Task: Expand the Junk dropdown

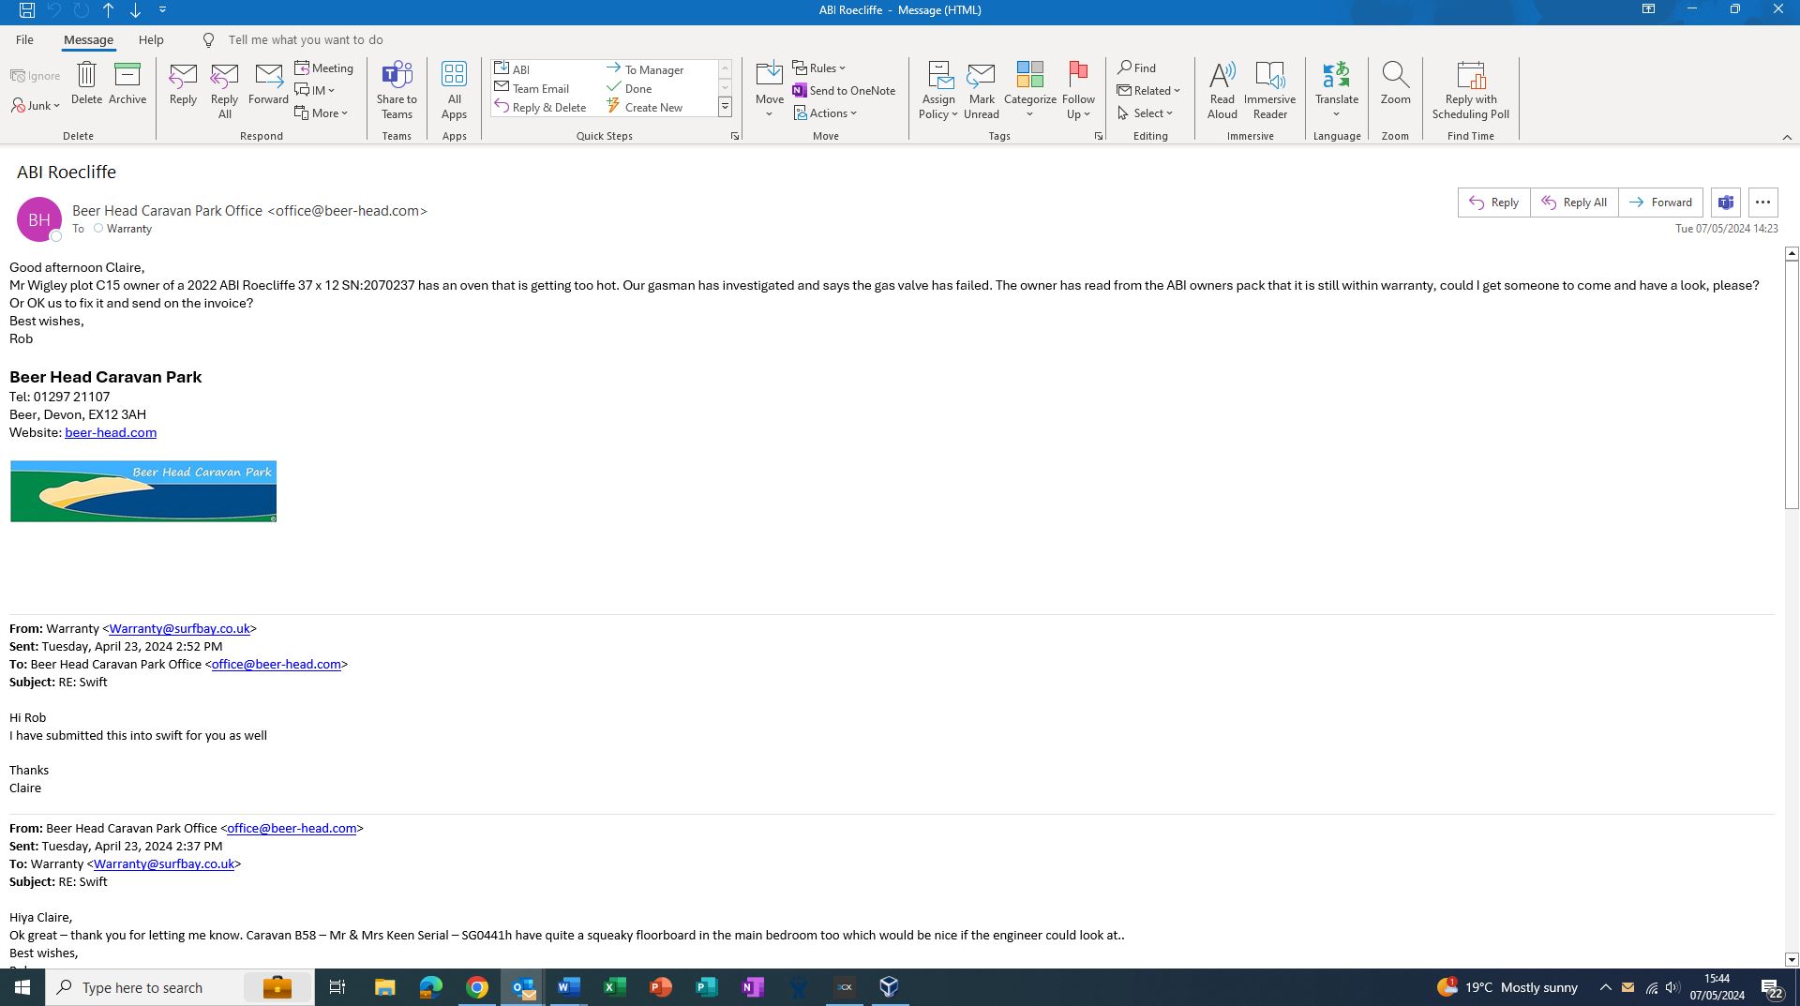Action: pyautogui.click(x=36, y=106)
